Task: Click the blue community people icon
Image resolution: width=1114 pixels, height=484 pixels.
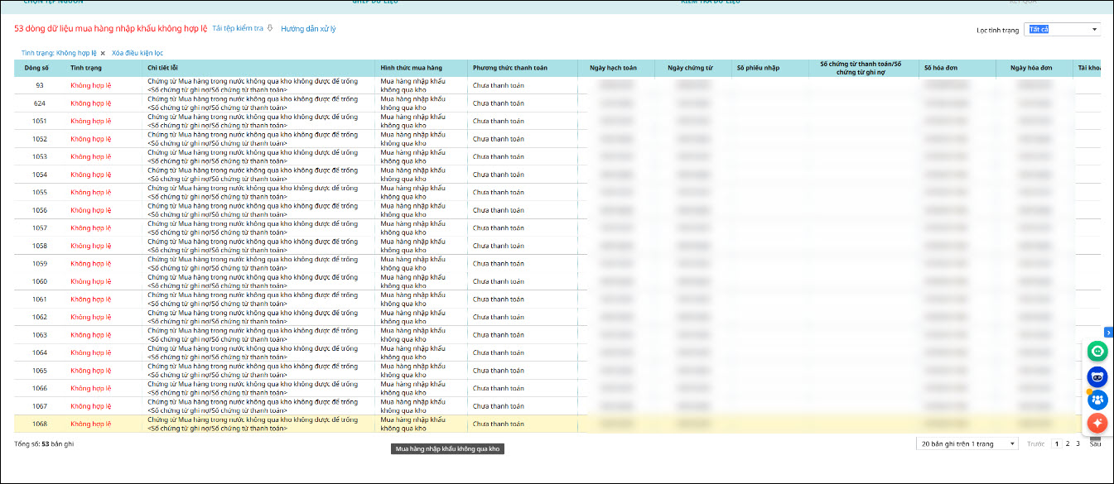Action: (x=1097, y=400)
